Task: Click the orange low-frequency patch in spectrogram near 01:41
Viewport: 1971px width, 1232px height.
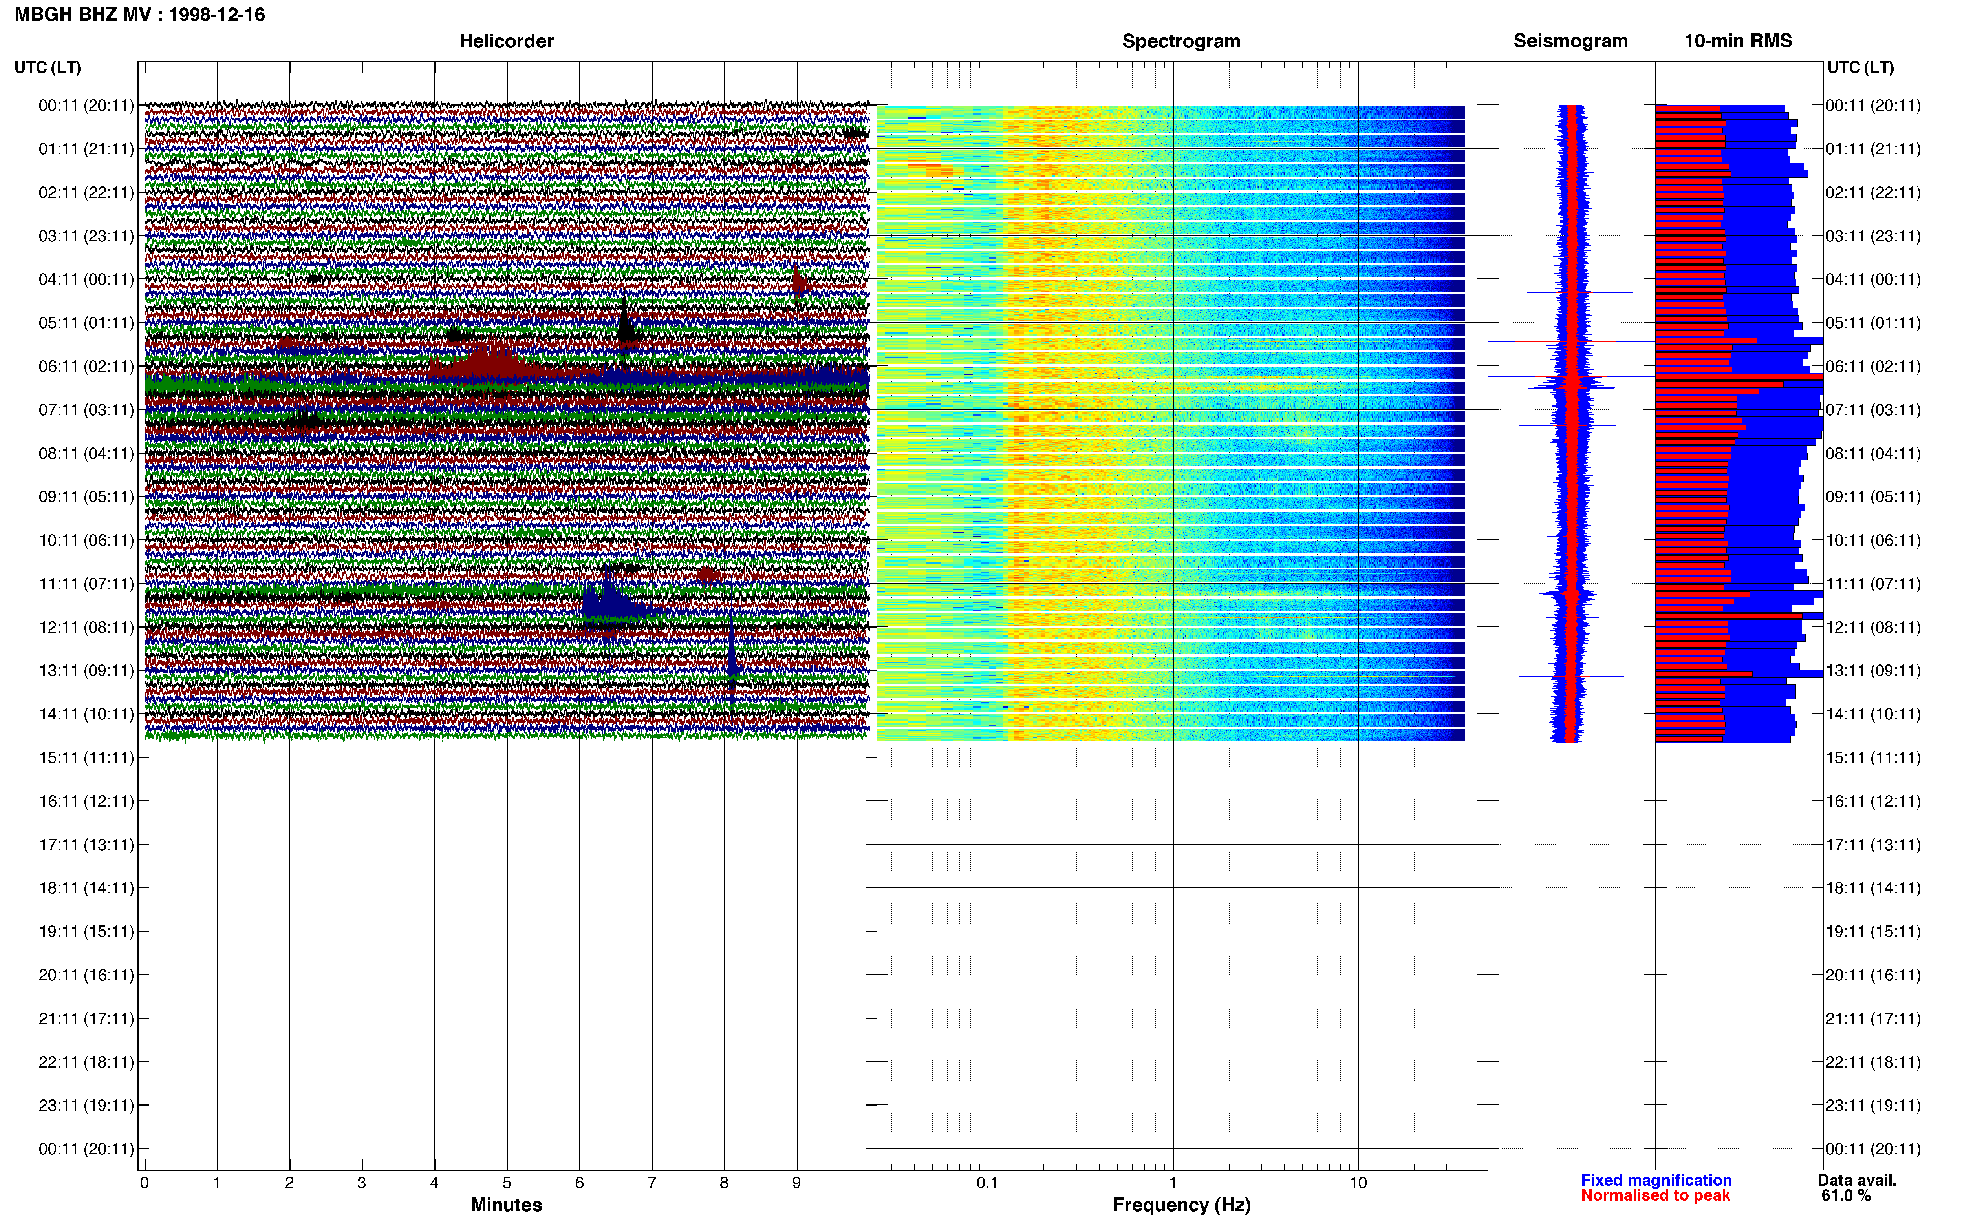Action: point(930,169)
